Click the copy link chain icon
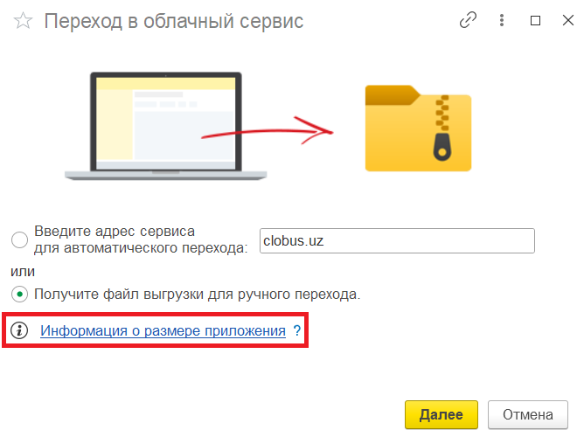Screen dimensions: 584x437 pos(469,21)
